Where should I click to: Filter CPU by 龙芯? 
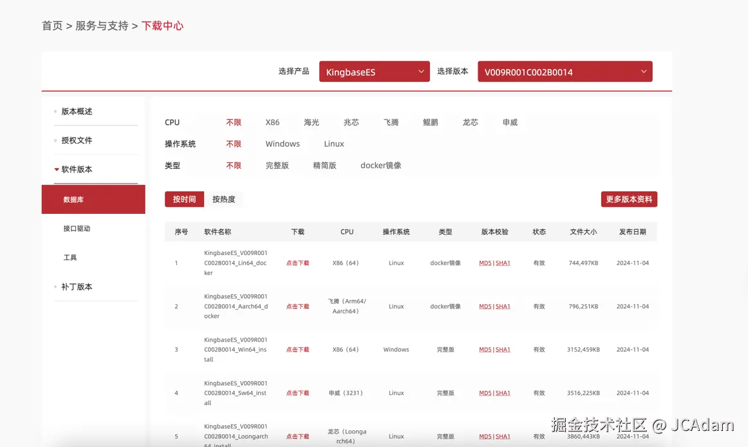[471, 123]
